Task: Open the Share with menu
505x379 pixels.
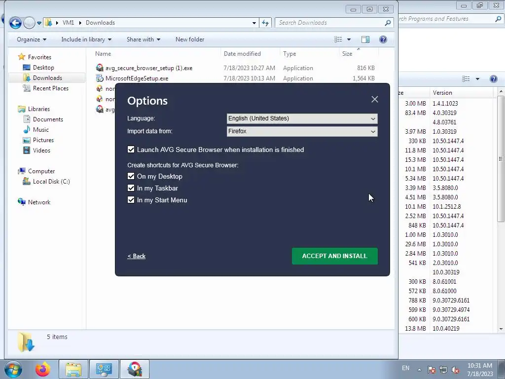Action: tap(144, 39)
